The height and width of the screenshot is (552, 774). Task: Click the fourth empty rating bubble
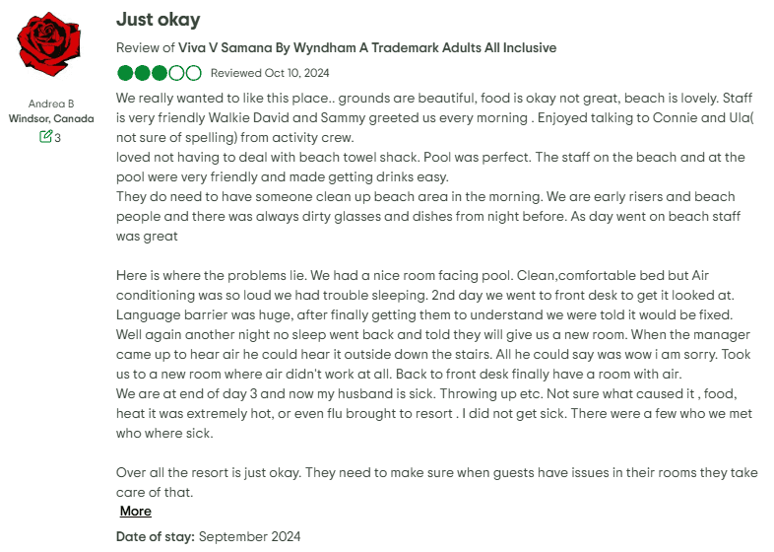176,73
